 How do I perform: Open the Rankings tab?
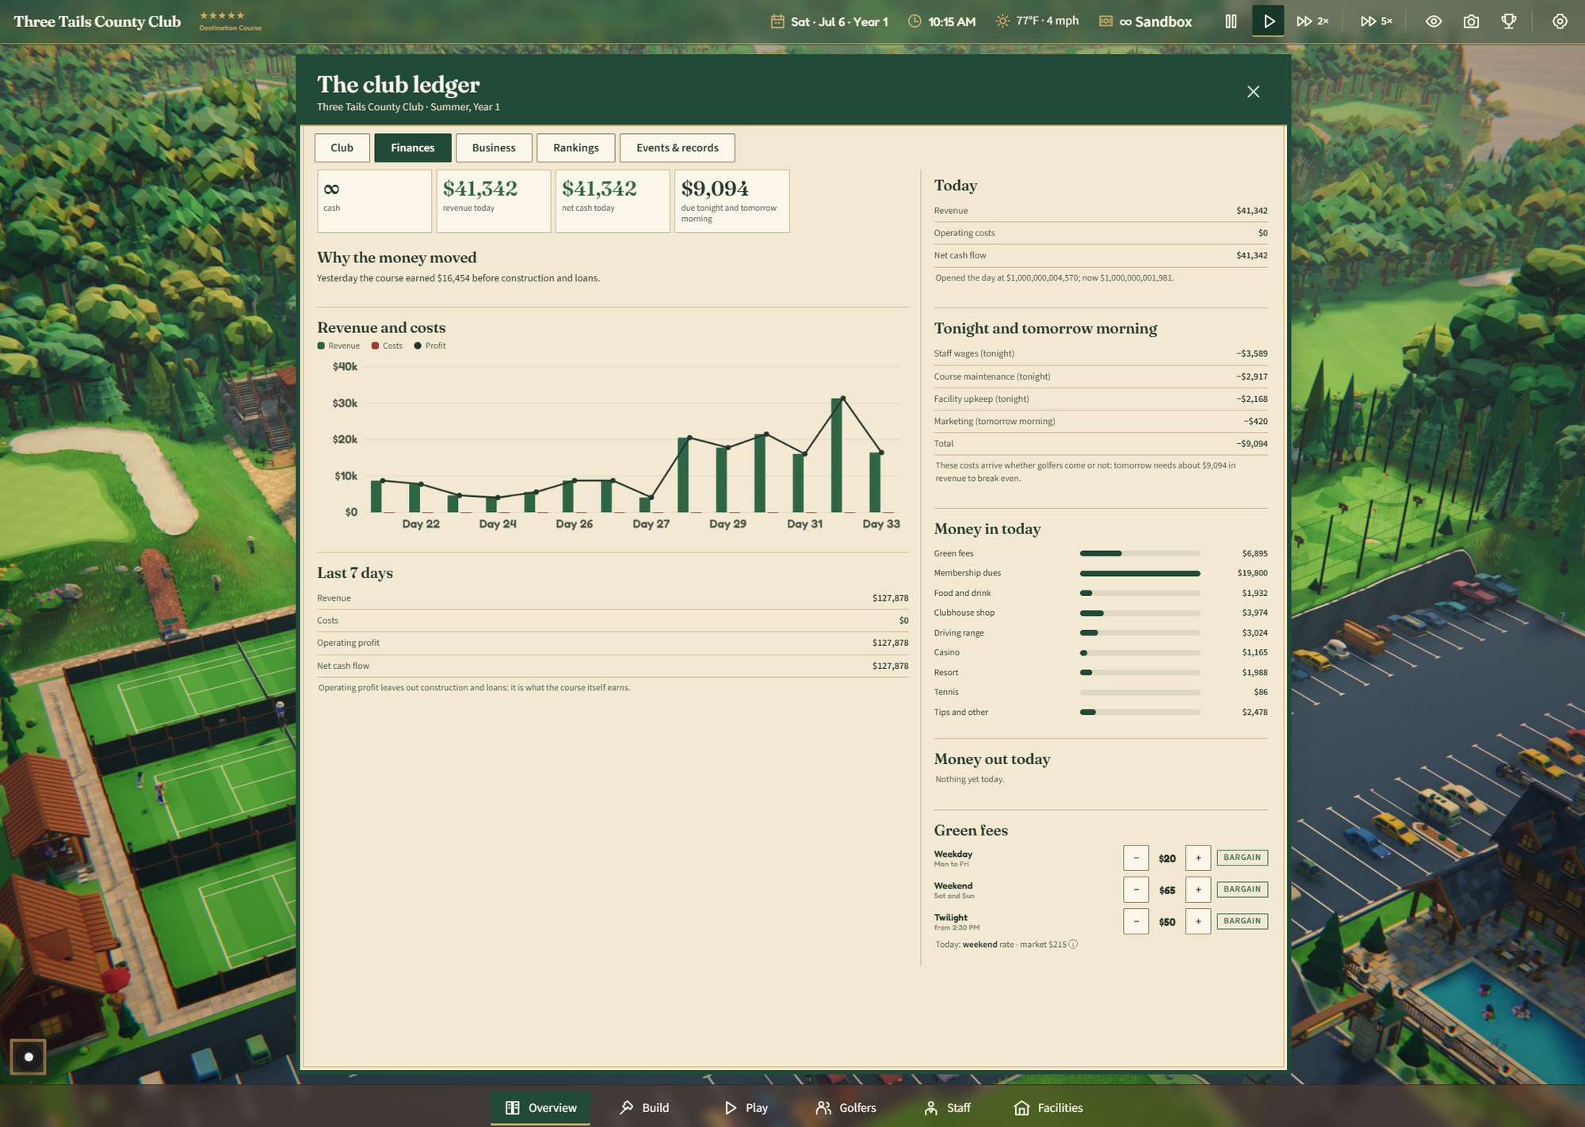pos(576,148)
